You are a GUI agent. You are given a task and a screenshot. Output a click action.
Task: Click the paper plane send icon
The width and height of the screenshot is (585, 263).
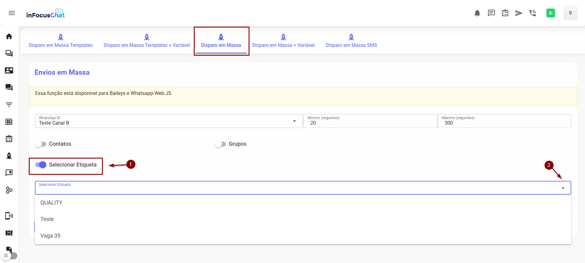[x=519, y=13]
